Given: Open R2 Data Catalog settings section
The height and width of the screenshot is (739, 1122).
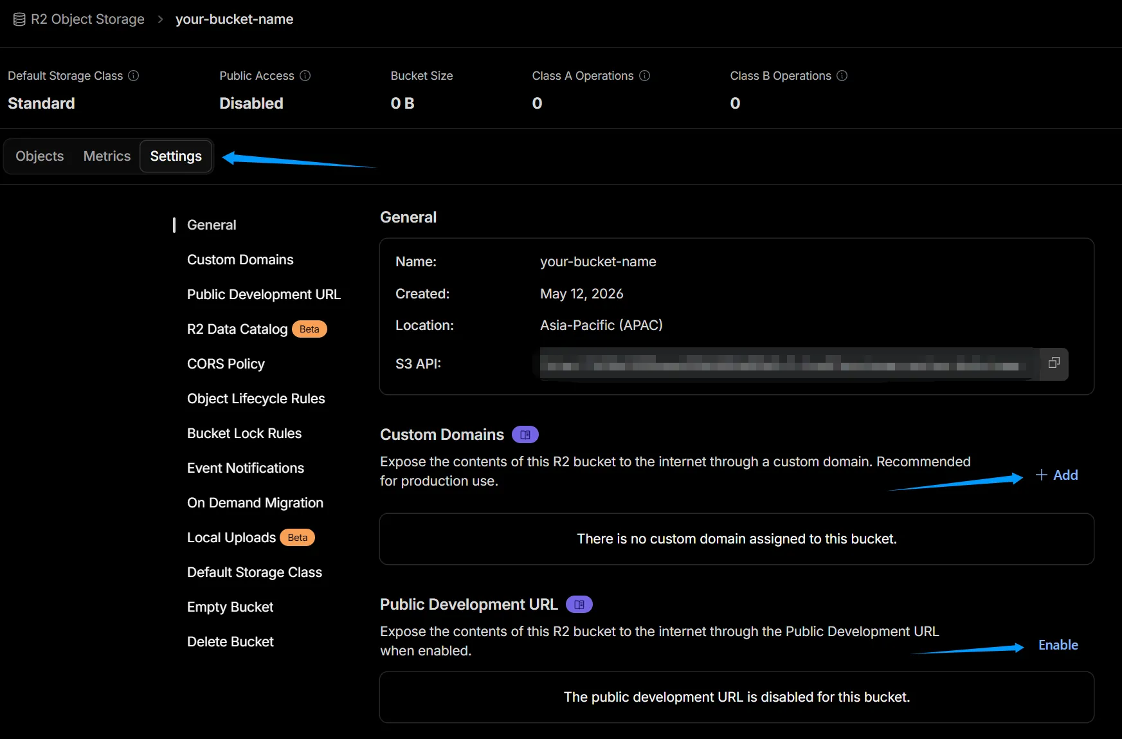Looking at the screenshot, I should [237, 329].
